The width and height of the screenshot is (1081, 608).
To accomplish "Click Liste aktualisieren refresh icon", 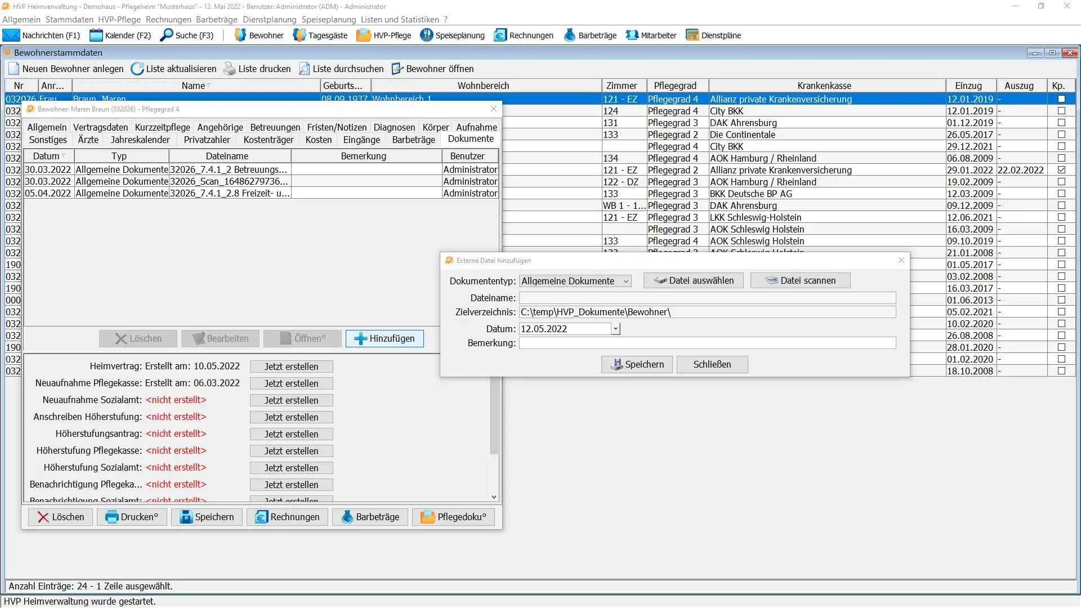I will [x=137, y=69].
